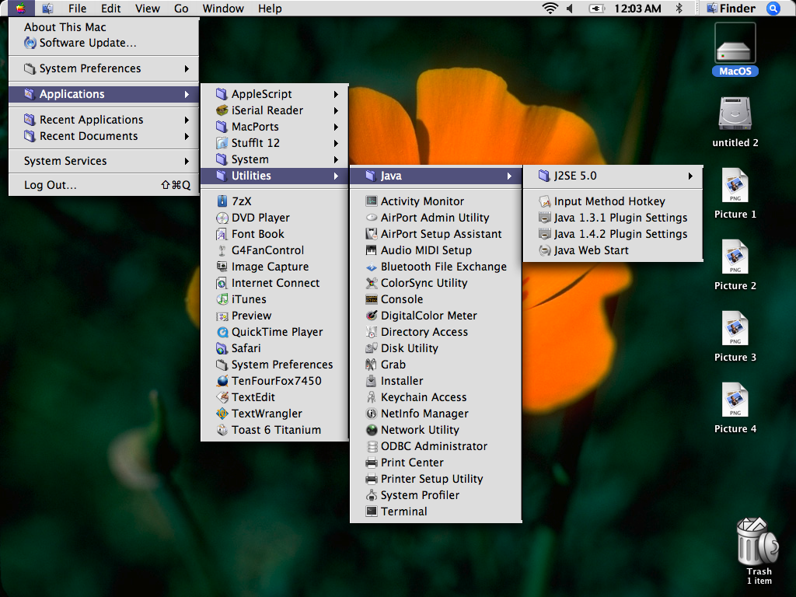Screen dimensions: 796x597
Task: Open the Help menu
Action: [x=270, y=8]
